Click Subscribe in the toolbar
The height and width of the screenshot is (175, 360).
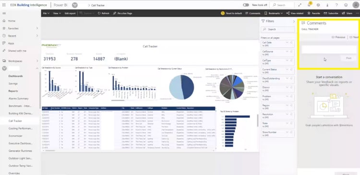tap(331, 13)
